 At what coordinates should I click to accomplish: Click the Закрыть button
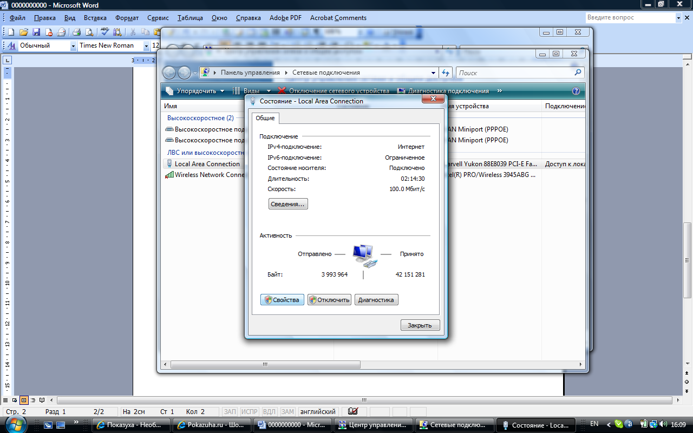(x=420, y=325)
